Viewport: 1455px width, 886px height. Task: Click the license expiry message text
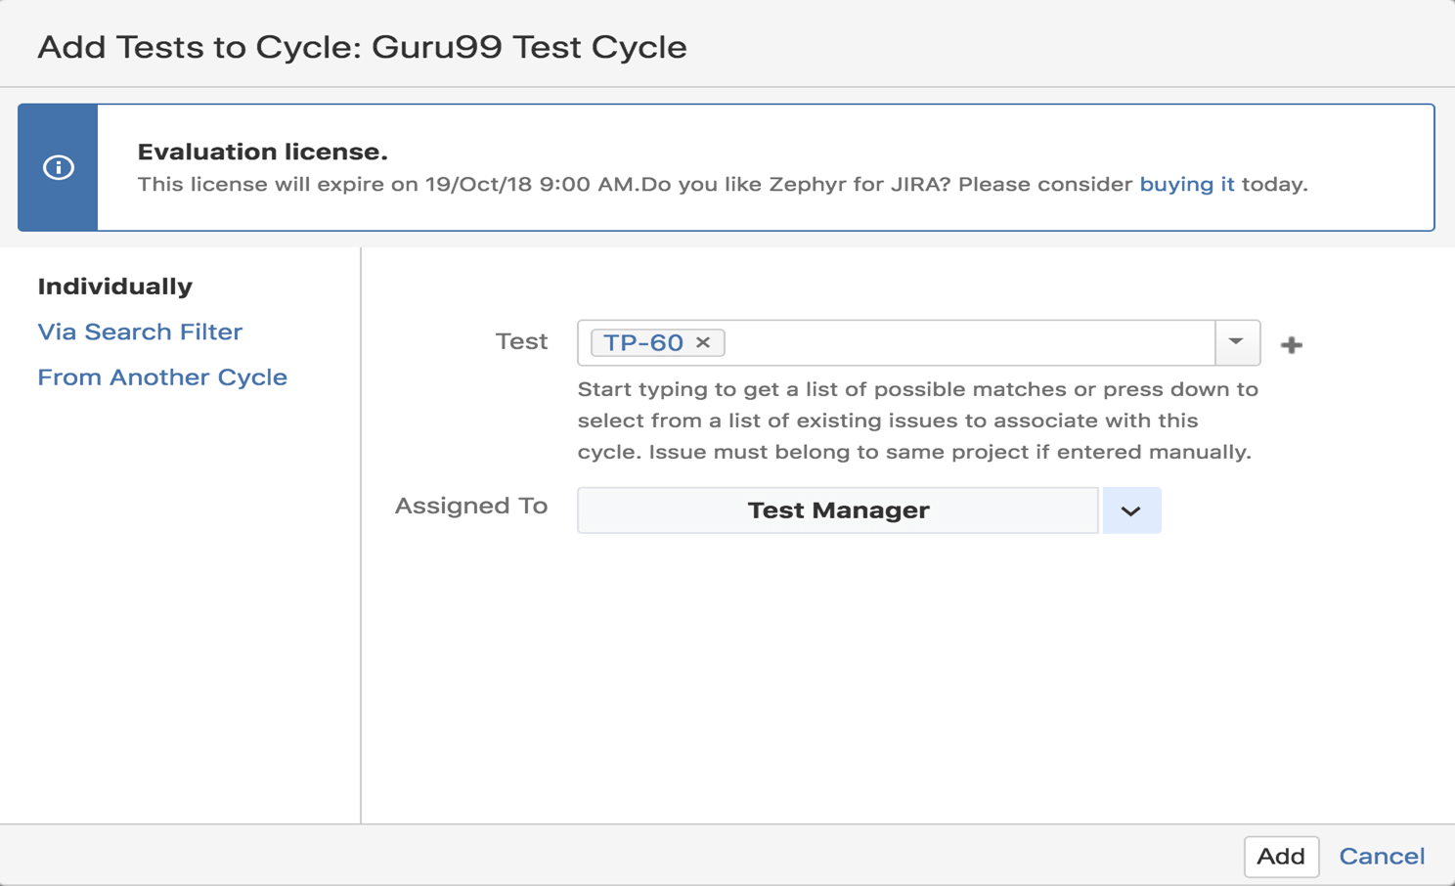[636, 184]
